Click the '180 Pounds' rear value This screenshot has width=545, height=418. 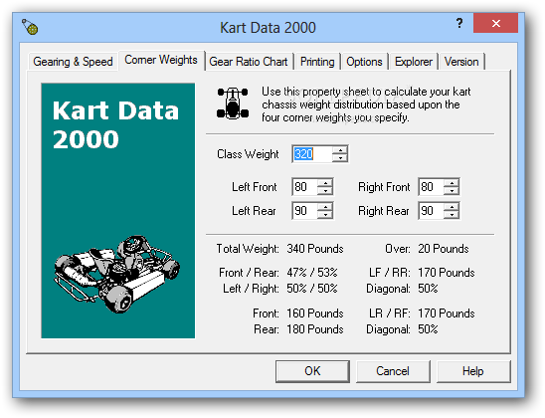click(315, 329)
